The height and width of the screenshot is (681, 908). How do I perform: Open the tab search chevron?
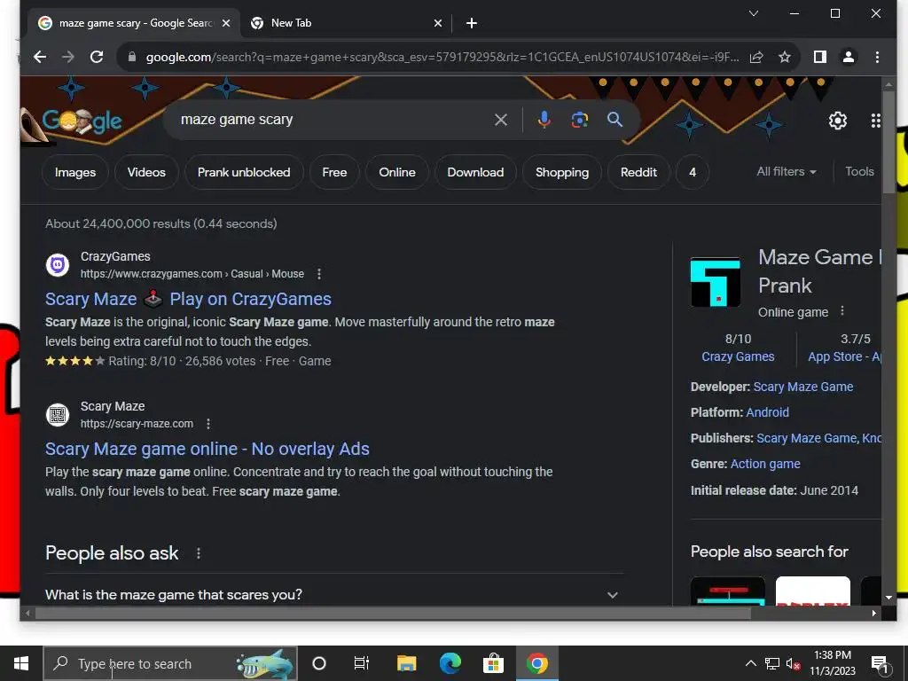754,13
